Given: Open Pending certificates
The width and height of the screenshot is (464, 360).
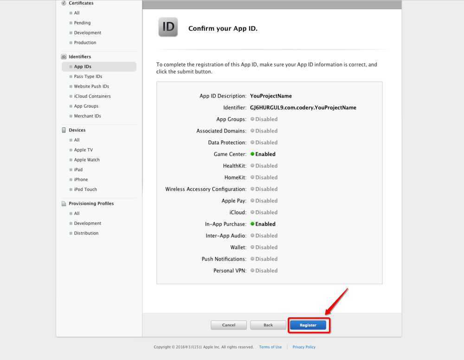Looking at the screenshot, I should 82,23.
